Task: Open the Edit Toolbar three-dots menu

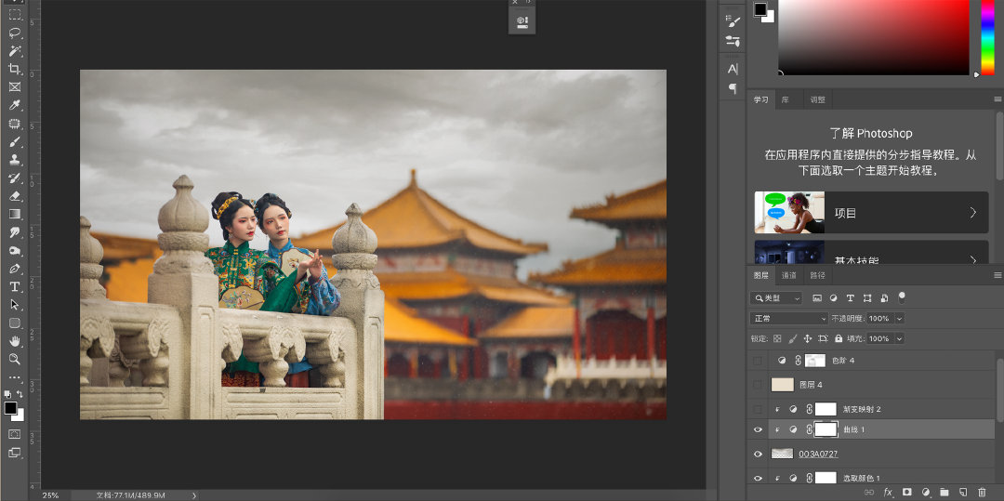Action: pos(14,377)
